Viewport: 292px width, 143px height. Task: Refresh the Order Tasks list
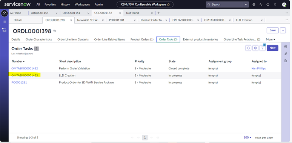pyautogui.click(x=248, y=48)
